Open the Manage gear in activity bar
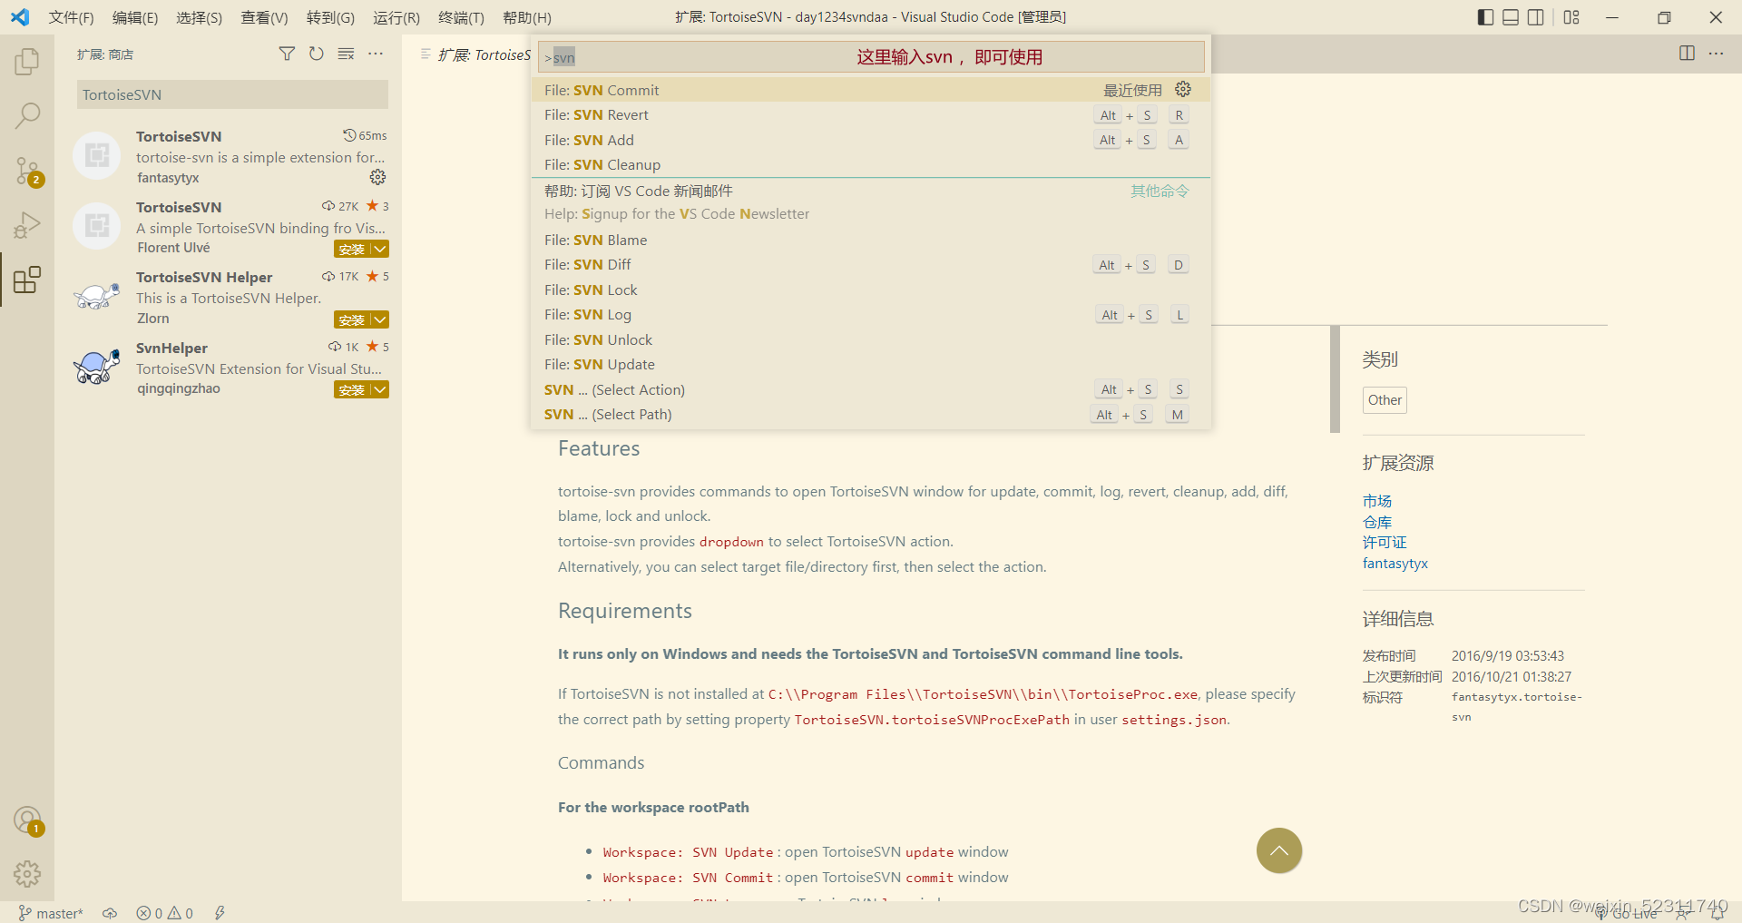The width and height of the screenshot is (1742, 923). (x=27, y=874)
